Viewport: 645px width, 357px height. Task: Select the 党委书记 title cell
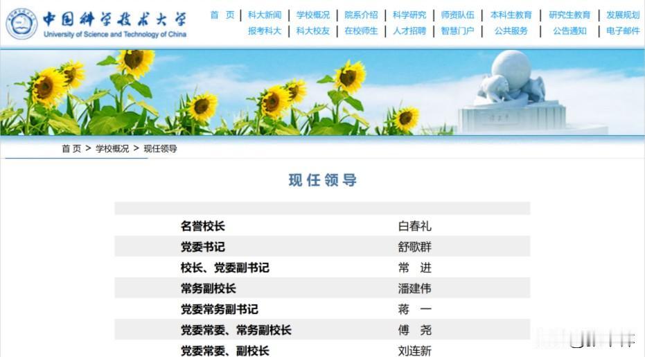pyautogui.click(x=203, y=247)
